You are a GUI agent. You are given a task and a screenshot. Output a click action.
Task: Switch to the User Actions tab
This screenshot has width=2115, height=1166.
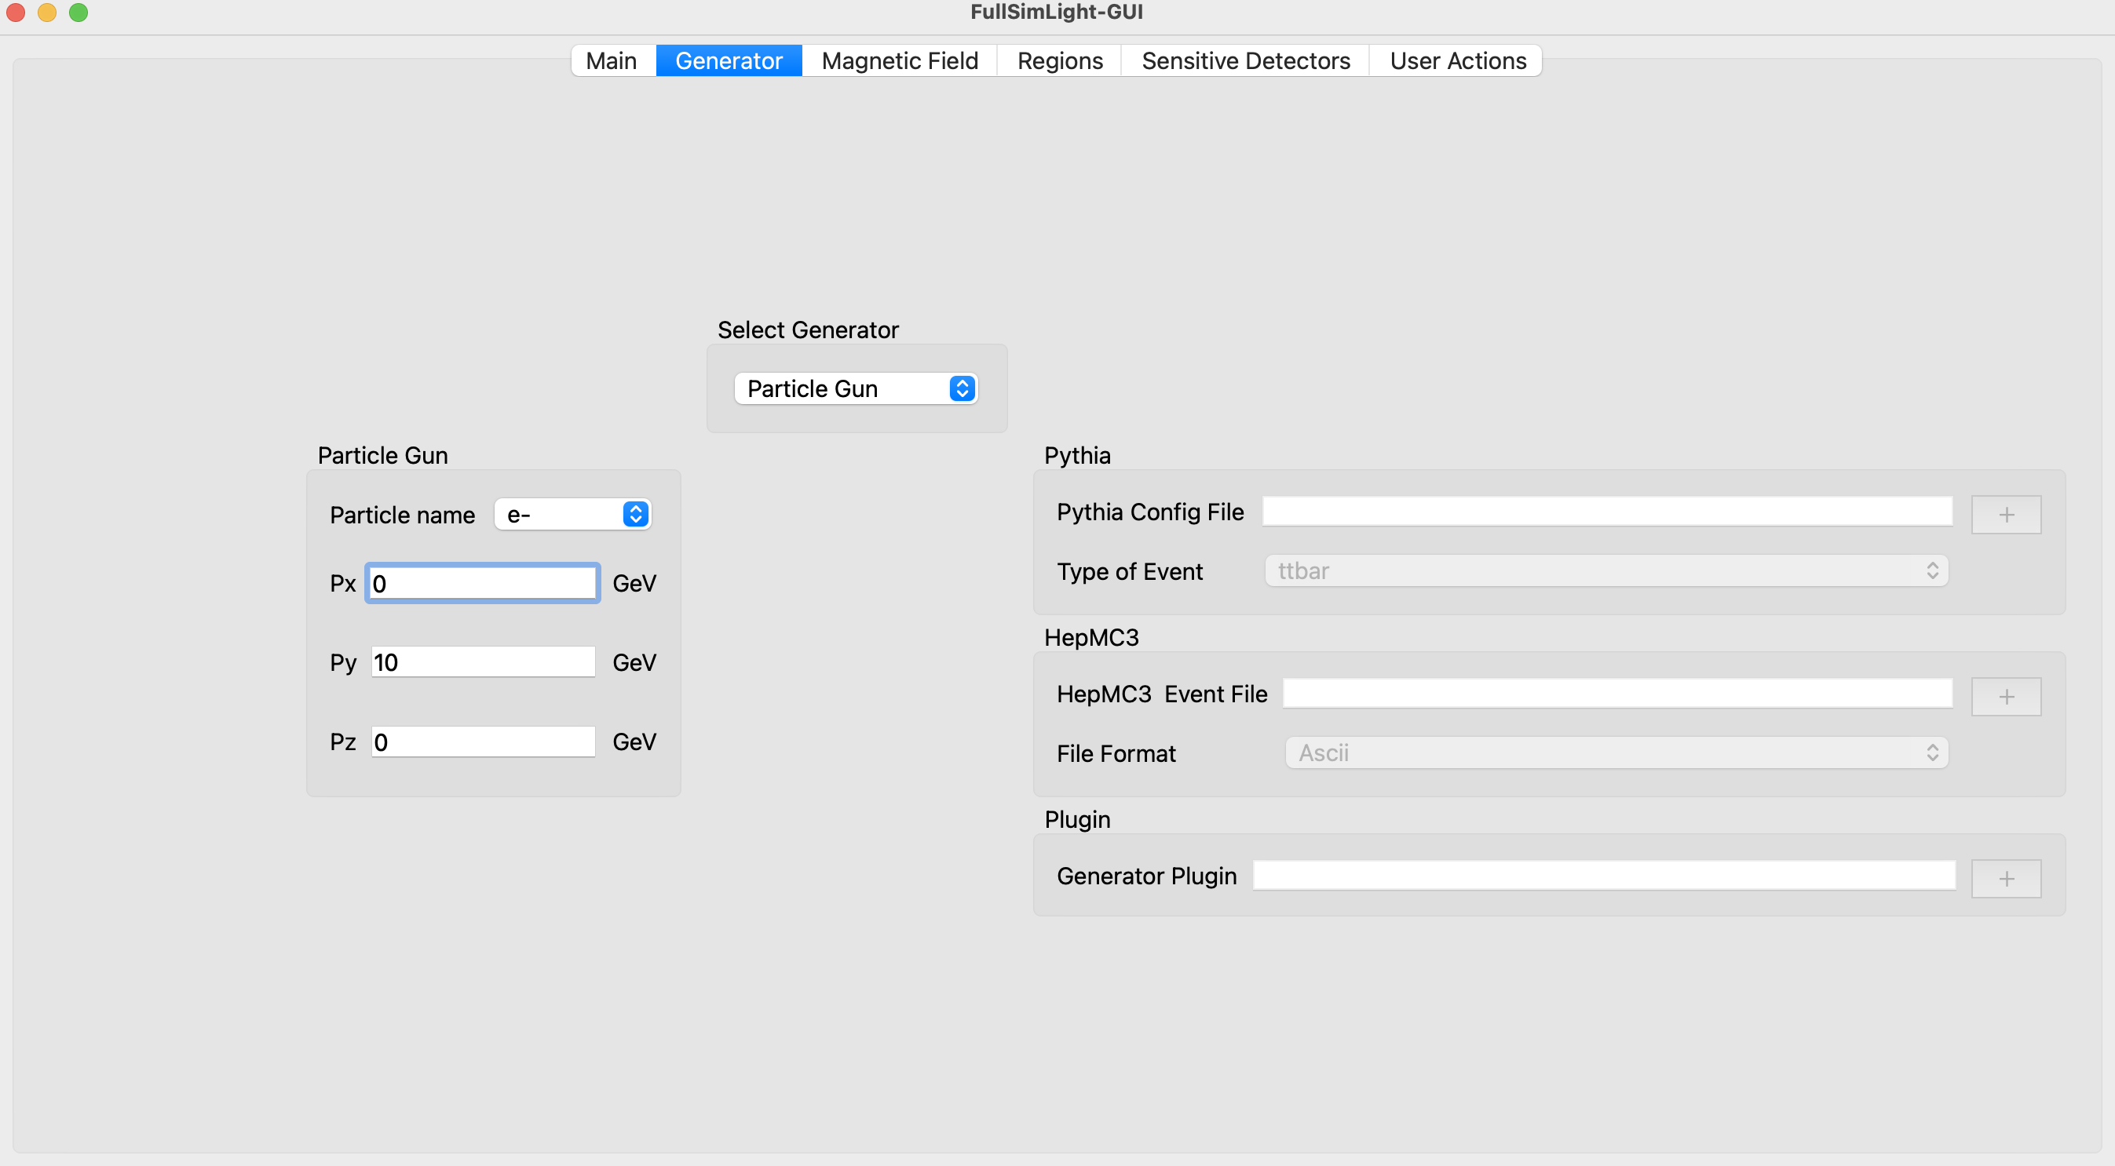(1456, 60)
